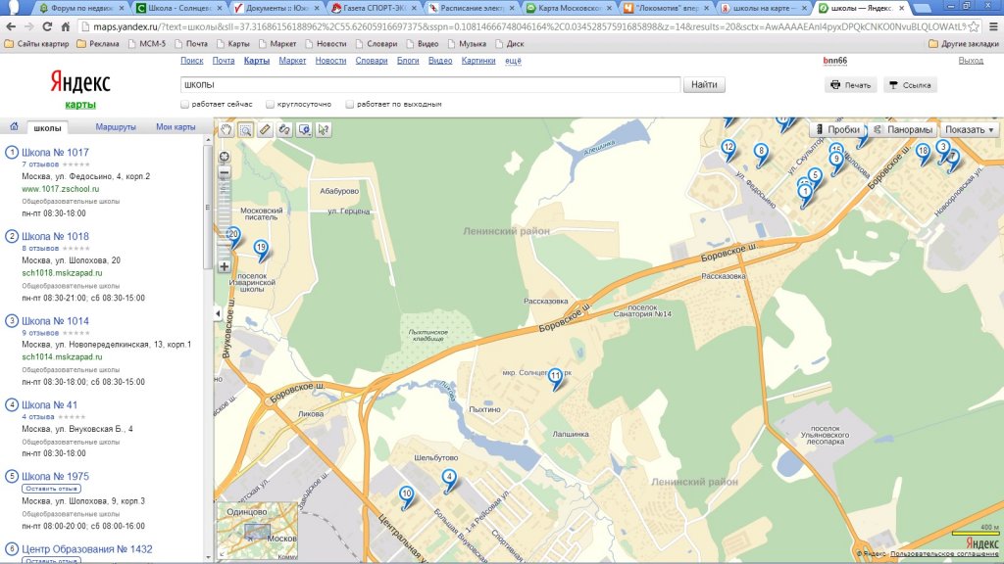Viewport: 1004px width, 564px height.
Task: Enable the 'работает по выходным' checkbox
Action: [350, 104]
